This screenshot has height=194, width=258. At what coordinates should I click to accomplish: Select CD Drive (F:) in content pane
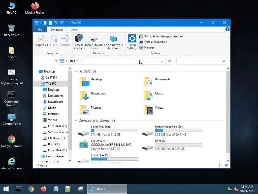click(105, 145)
